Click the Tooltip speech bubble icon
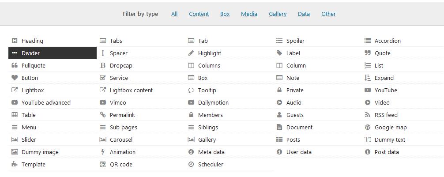 point(191,90)
